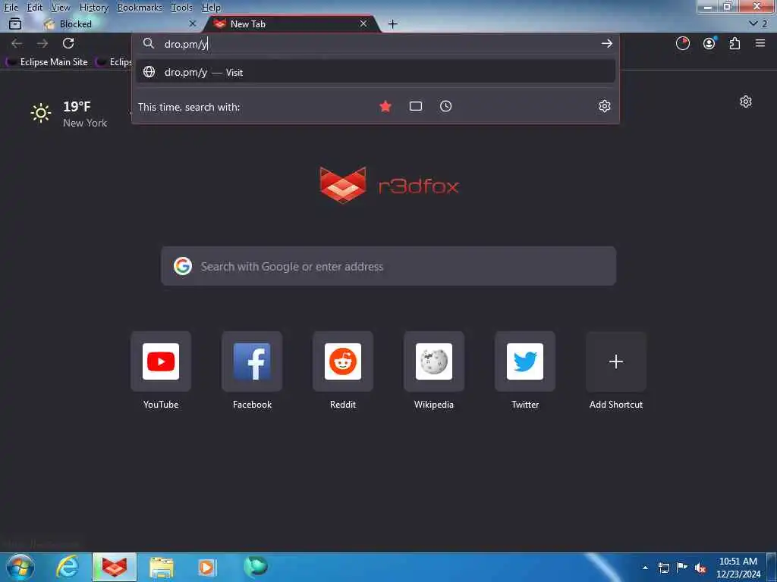Open the account profile icon

coord(709,43)
